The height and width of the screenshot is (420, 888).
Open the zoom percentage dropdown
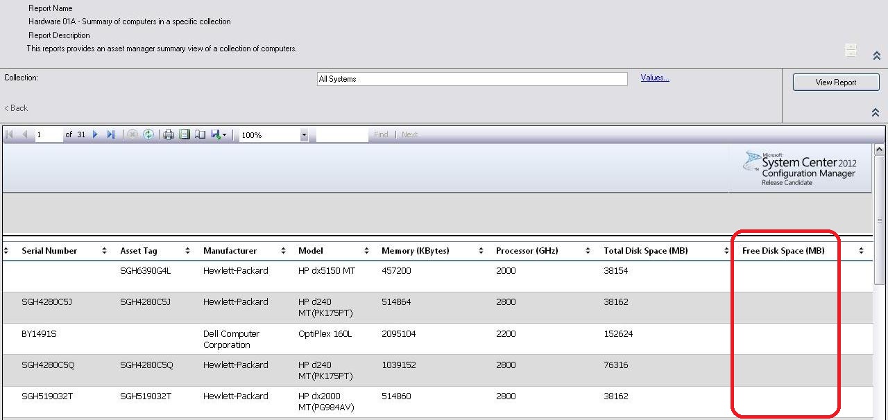303,134
